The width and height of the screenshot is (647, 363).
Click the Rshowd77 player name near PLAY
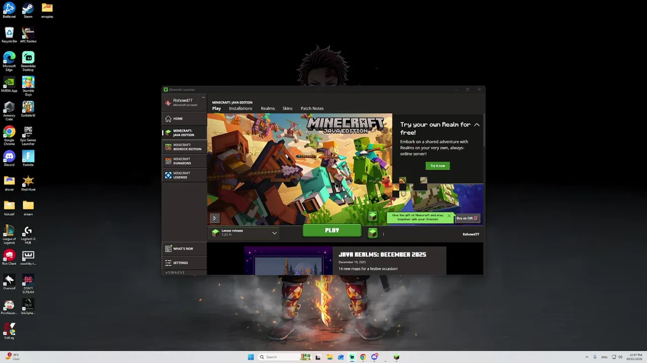(x=471, y=234)
